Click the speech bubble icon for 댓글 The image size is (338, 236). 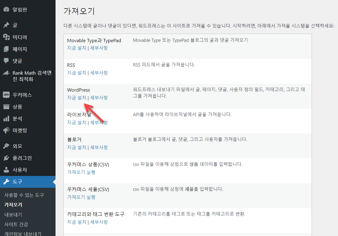coord(6,61)
